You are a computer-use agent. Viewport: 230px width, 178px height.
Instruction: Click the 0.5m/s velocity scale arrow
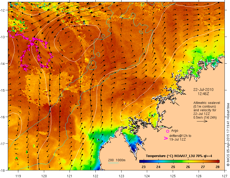click(x=202, y=121)
